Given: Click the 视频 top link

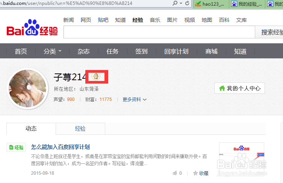Looking at the screenshot, I should point(189,20).
